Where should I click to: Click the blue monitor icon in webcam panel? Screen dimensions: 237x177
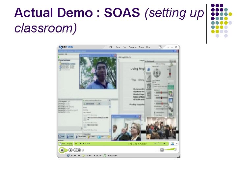(171, 101)
